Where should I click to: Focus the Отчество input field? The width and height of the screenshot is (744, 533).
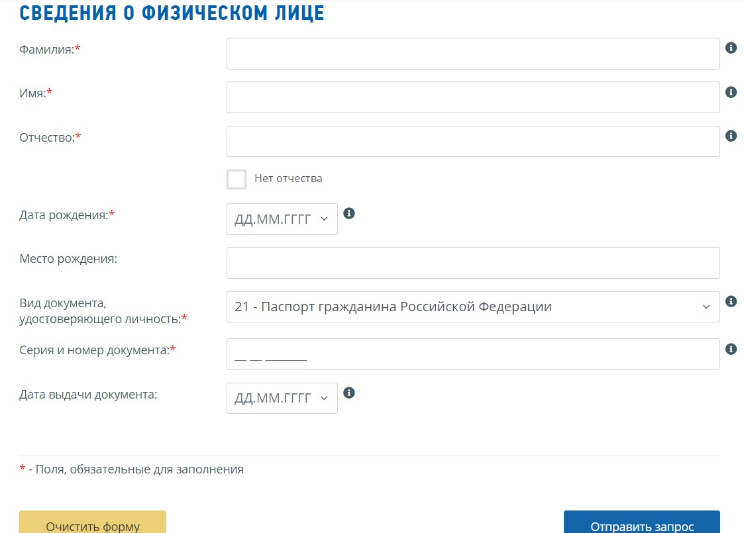coord(473,141)
